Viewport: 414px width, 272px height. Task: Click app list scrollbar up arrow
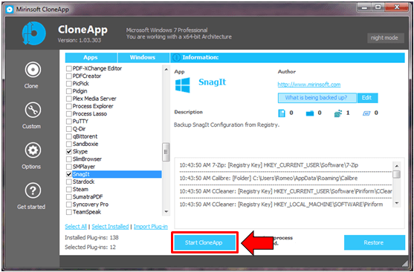pyautogui.click(x=166, y=70)
